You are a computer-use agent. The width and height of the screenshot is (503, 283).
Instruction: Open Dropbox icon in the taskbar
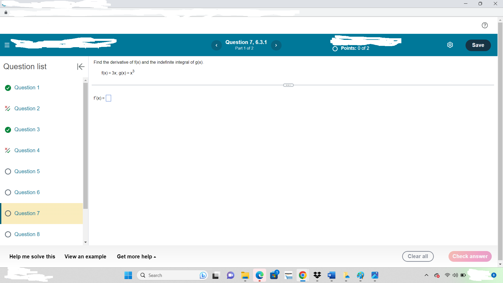click(317, 275)
